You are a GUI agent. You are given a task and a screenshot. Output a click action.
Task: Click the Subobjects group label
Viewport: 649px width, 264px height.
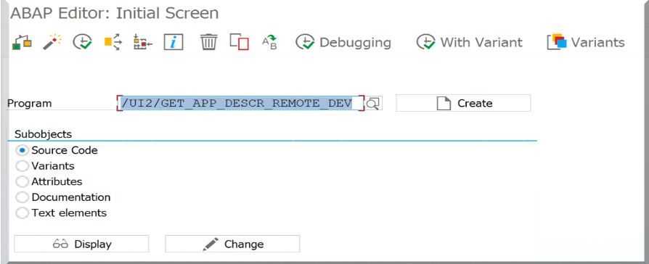[x=43, y=134]
